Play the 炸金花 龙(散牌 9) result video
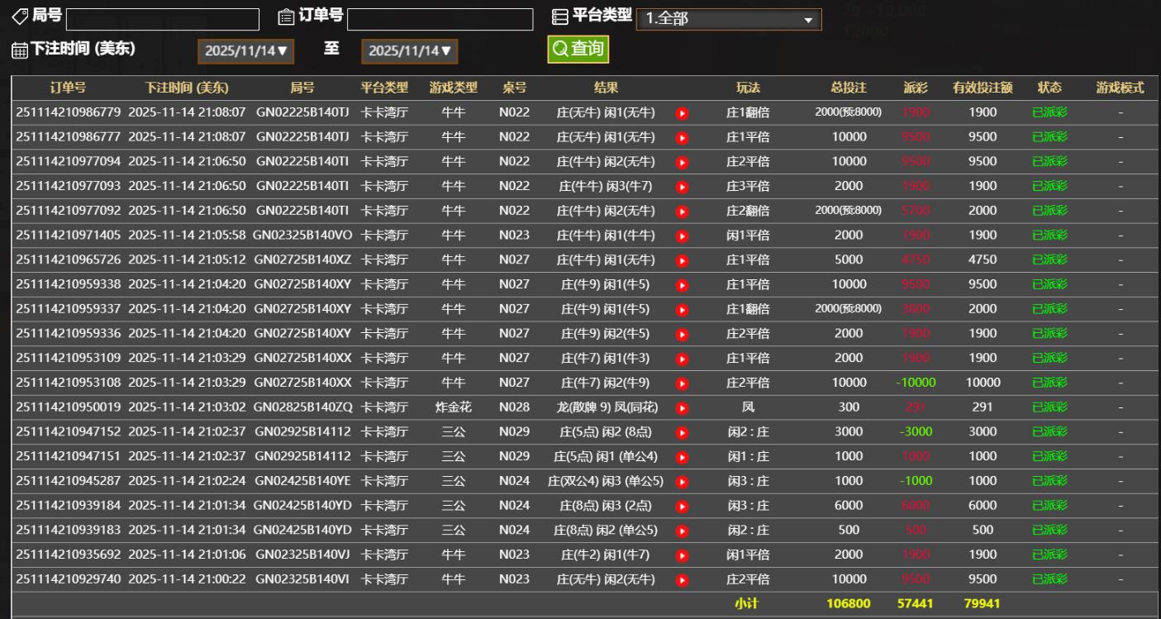Screen dimensions: 1161x619 click(x=682, y=407)
